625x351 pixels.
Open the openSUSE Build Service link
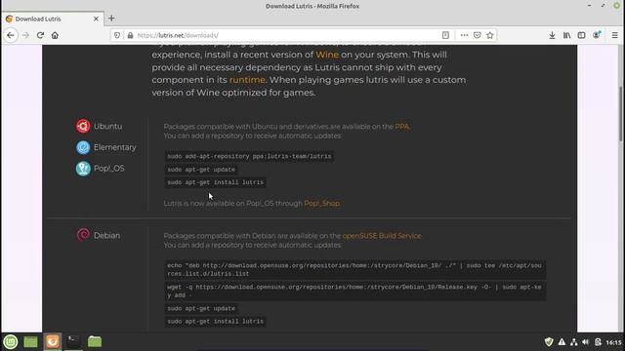pyautogui.click(x=382, y=236)
